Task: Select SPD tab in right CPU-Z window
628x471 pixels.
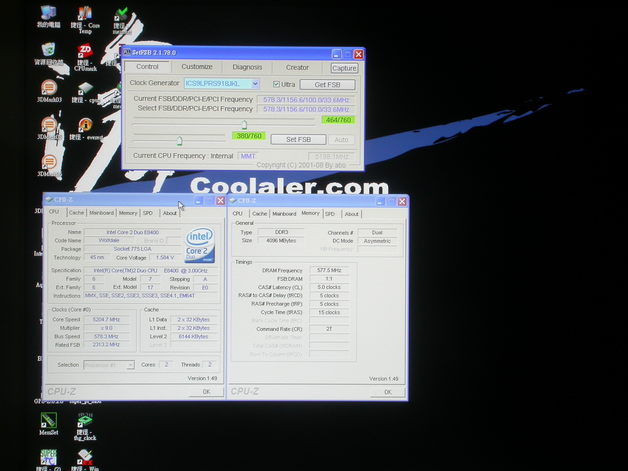Action: [x=330, y=214]
